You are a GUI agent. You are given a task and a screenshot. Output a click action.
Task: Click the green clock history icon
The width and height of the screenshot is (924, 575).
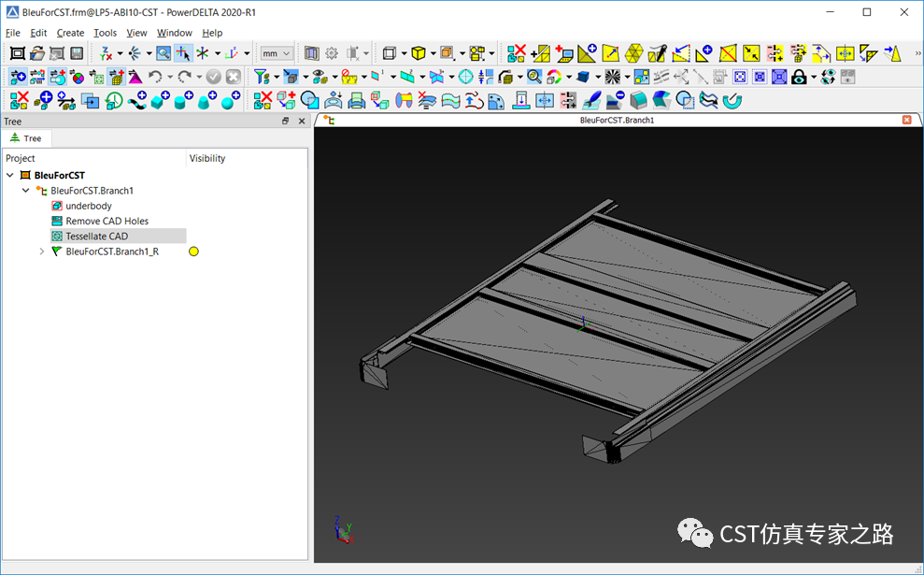coord(113,100)
